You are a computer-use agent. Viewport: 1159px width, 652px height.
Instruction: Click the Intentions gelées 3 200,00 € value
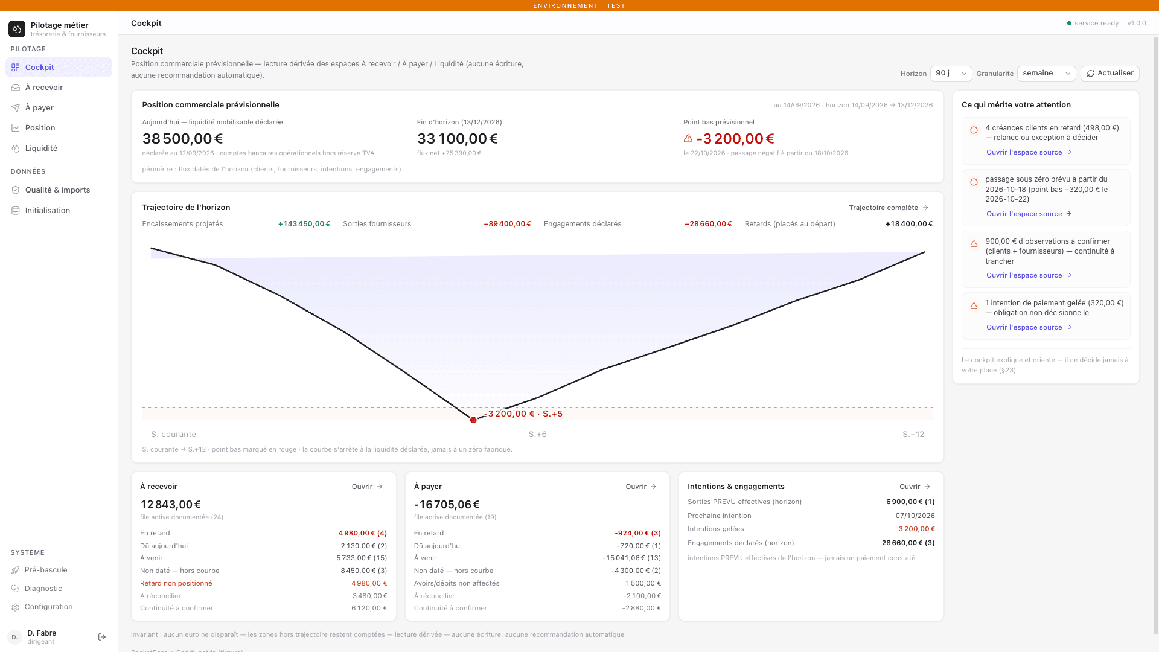(x=916, y=529)
